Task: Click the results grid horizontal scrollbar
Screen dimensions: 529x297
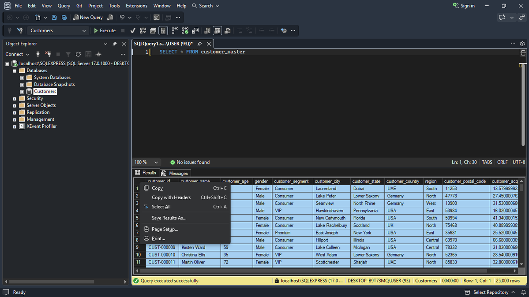Action: coord(313,271)
